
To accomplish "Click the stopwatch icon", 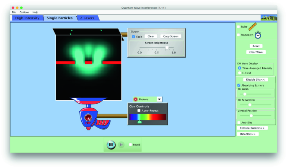I will pyautogui.click(x=258, y=35).
